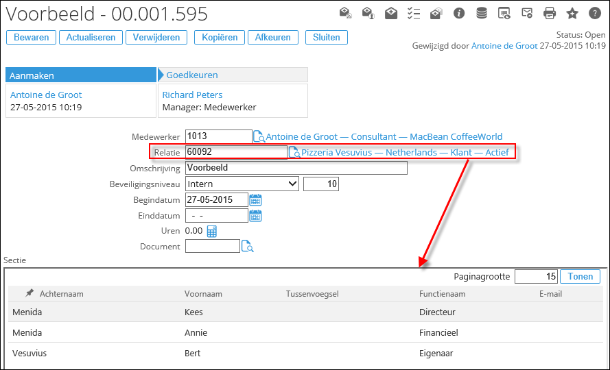Click the Afkeuren button
610x370 pixels.
click(x=272, y=38)
